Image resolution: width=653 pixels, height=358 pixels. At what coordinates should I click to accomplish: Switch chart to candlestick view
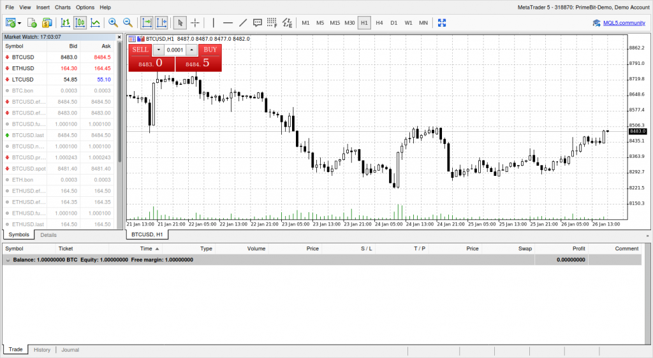(80, 23)
